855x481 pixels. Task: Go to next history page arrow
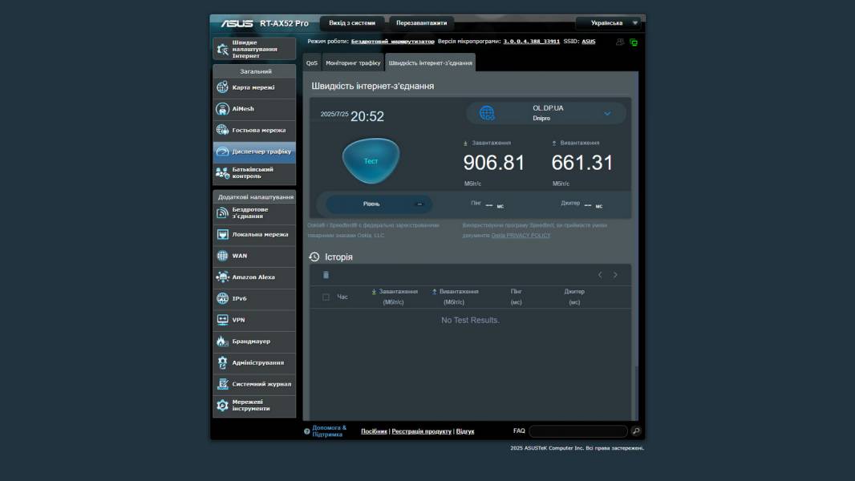click(615, 275)
